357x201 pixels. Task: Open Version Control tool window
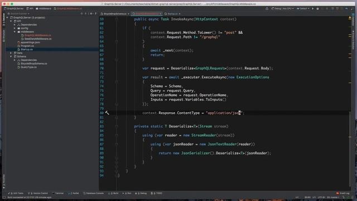pyautogui.click(x=38, y=193)
